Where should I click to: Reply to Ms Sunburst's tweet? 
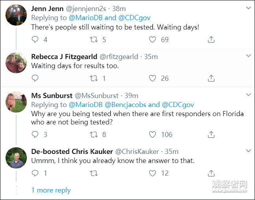(35, 135)
